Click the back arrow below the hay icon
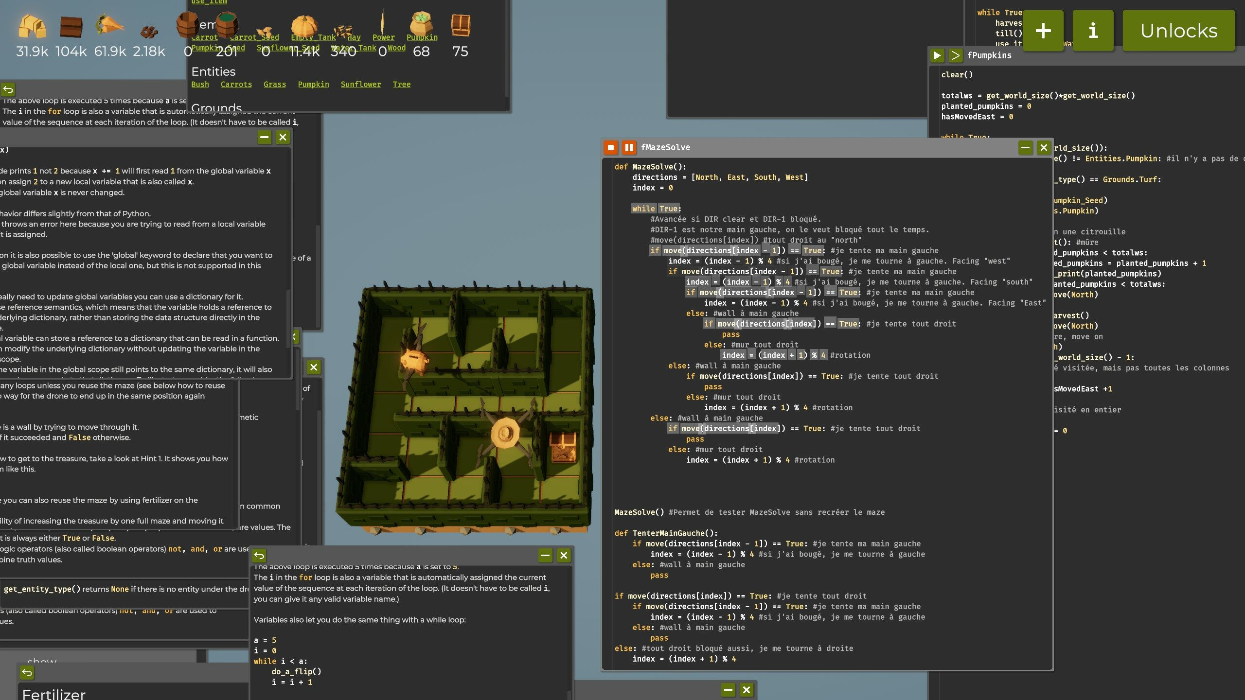Screen dimensions: 1245x700 pos(8,89)
